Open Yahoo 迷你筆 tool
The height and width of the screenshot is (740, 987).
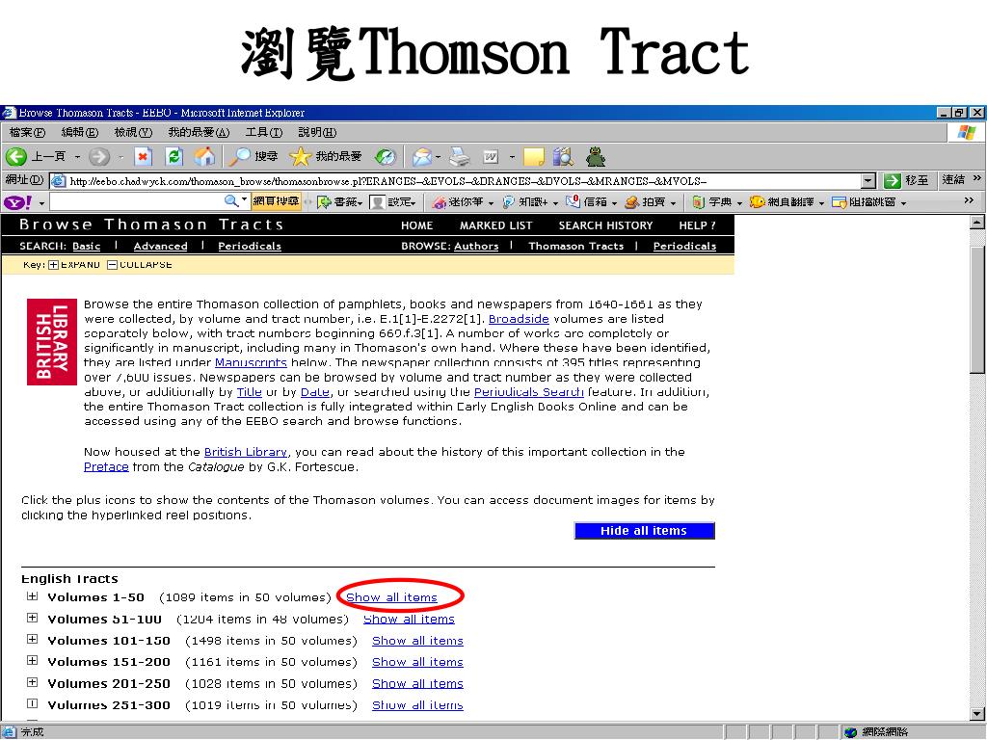click(x=464, y=202)
